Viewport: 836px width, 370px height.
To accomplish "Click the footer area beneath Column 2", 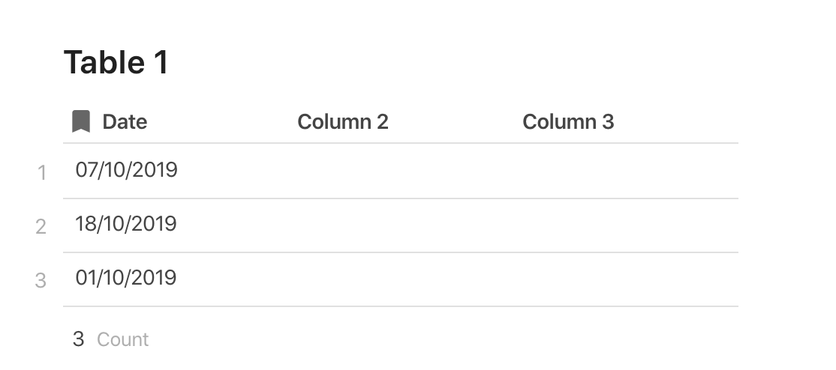I will click(x=401, y=339).
